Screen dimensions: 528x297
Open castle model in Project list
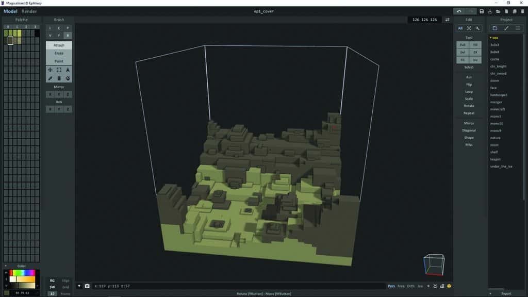pos(494,59)
